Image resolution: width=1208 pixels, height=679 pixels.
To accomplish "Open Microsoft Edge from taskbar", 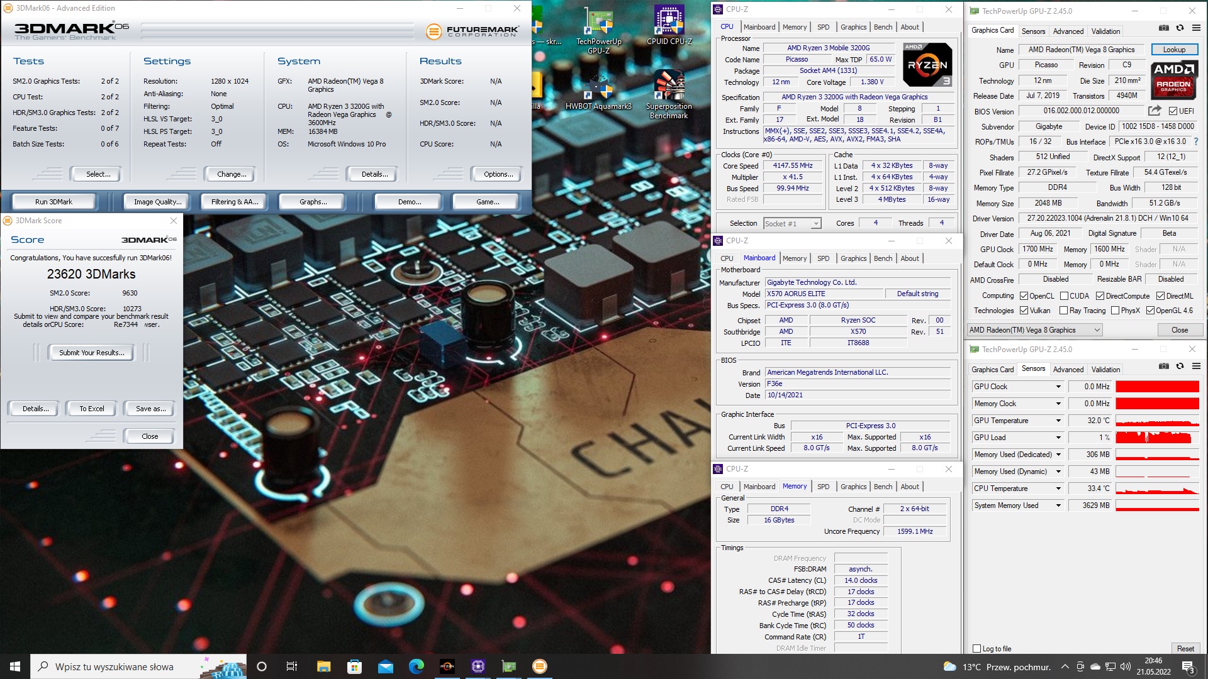I will coord(416,666).
